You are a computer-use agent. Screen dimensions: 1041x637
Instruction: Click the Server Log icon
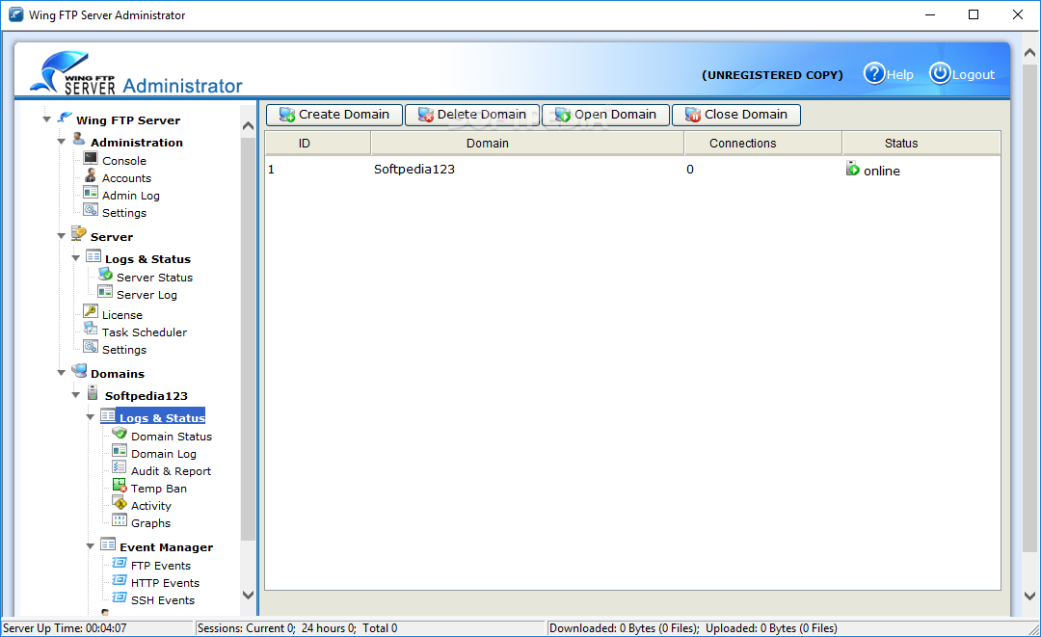coord(105,291)
